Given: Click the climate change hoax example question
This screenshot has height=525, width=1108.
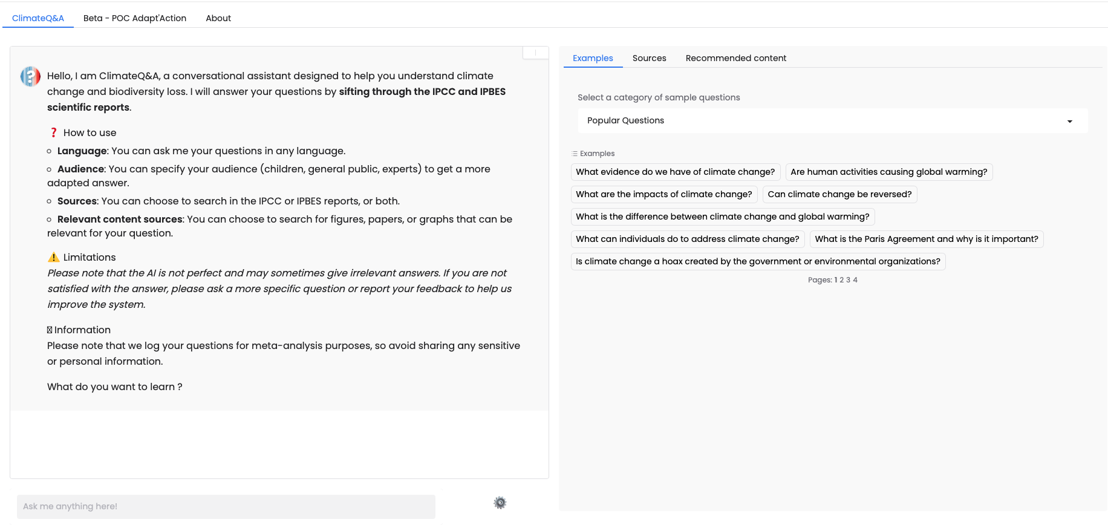Looking at the screenshot, I should coord(758,261).
